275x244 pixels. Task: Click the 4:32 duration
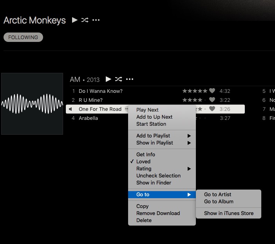[225, 91]
